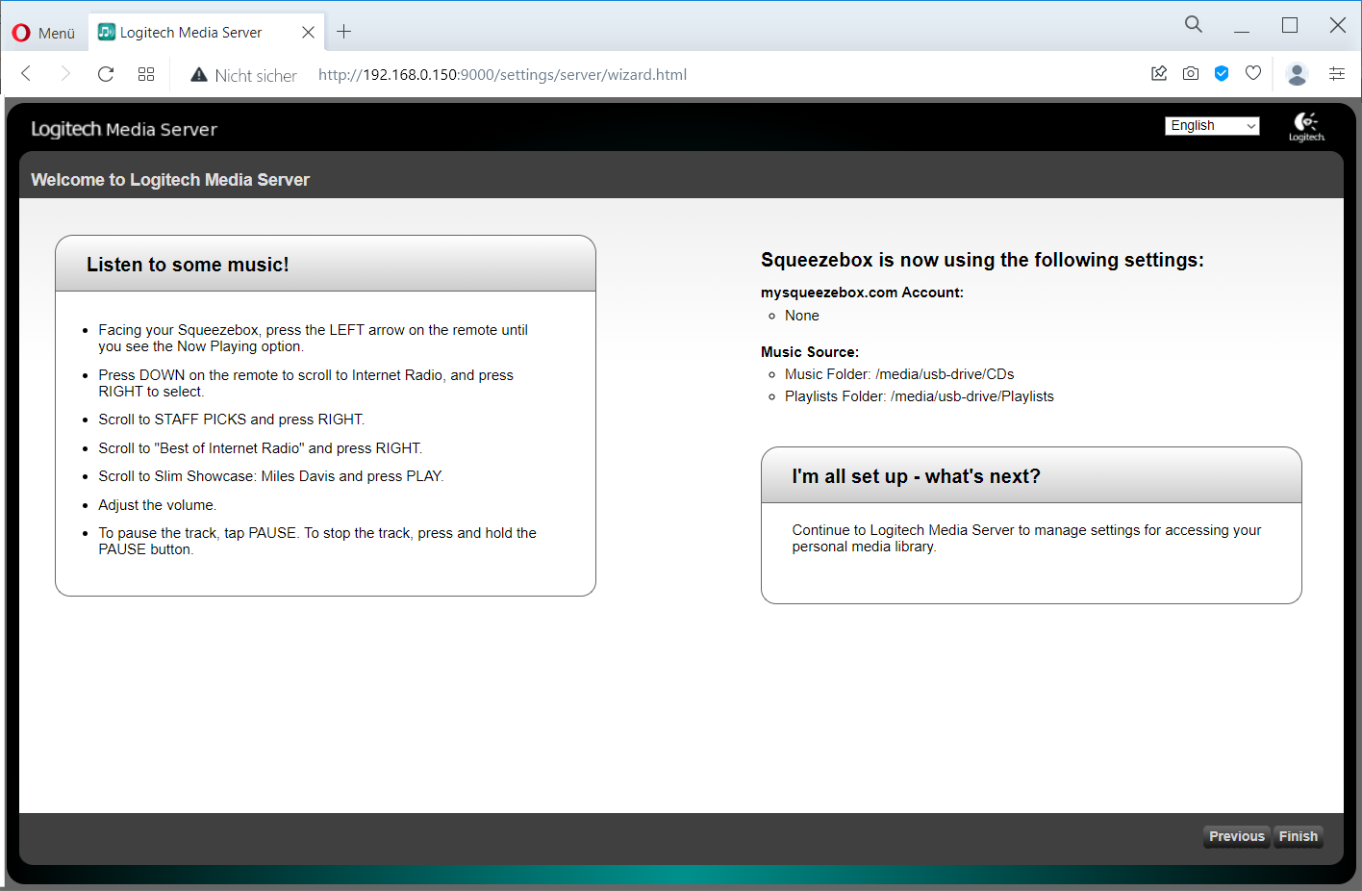The image size is (1362, 891).
Task: Click the None account entry
Action: click(802, 316)
